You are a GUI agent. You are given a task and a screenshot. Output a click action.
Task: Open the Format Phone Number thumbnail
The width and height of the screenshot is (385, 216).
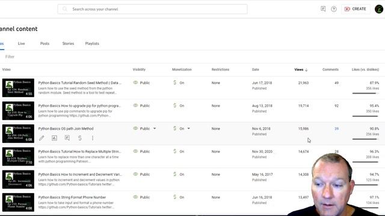tap(18, 202)
